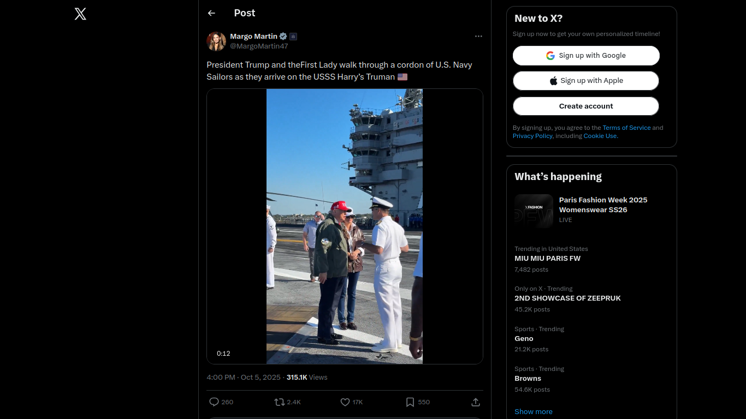Open the Terms of Service link

point(626,128)
